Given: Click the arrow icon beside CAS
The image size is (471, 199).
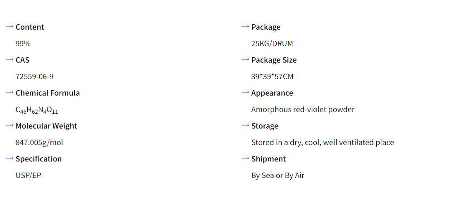Looking at the screenshot, I should pyautogui.click(x=10, y=59).
